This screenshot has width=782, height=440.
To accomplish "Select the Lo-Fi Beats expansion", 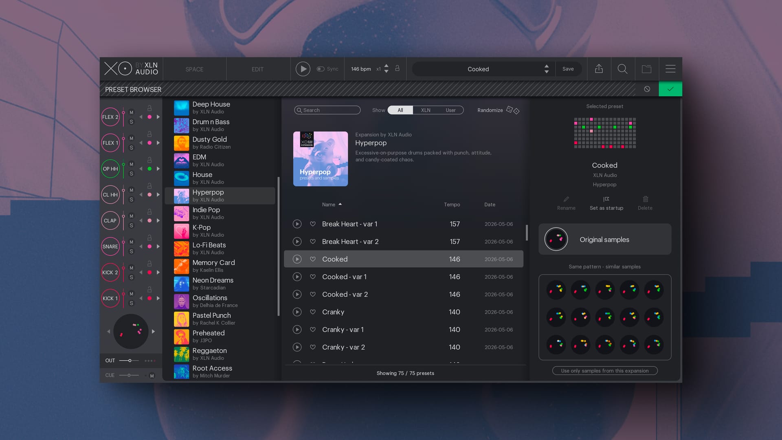I will [220, 249].
